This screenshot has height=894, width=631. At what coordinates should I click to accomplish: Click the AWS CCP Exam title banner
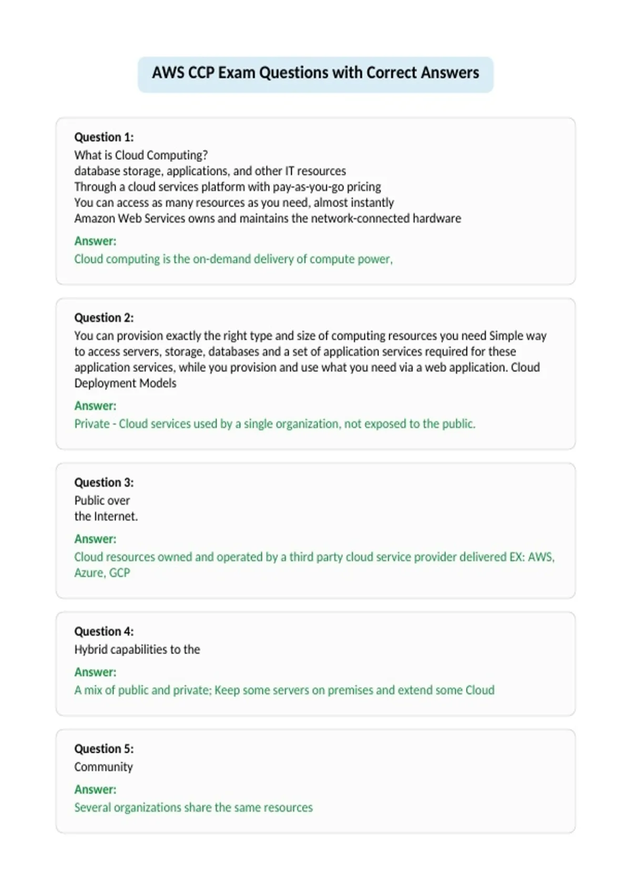click(x=315, y=74)
